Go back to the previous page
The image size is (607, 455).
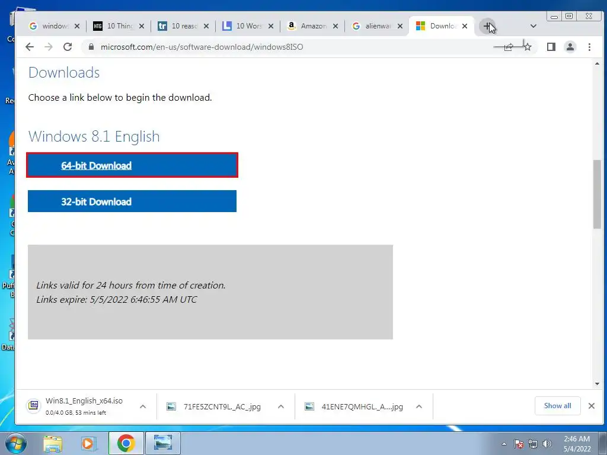pos(30,47)
